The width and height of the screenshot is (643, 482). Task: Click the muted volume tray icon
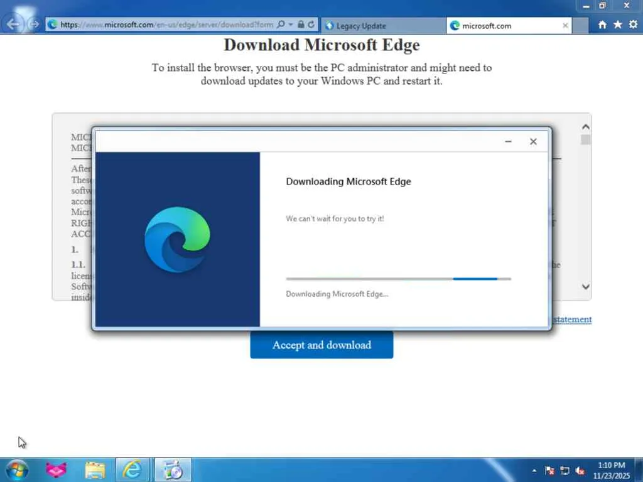click(580, 471)
